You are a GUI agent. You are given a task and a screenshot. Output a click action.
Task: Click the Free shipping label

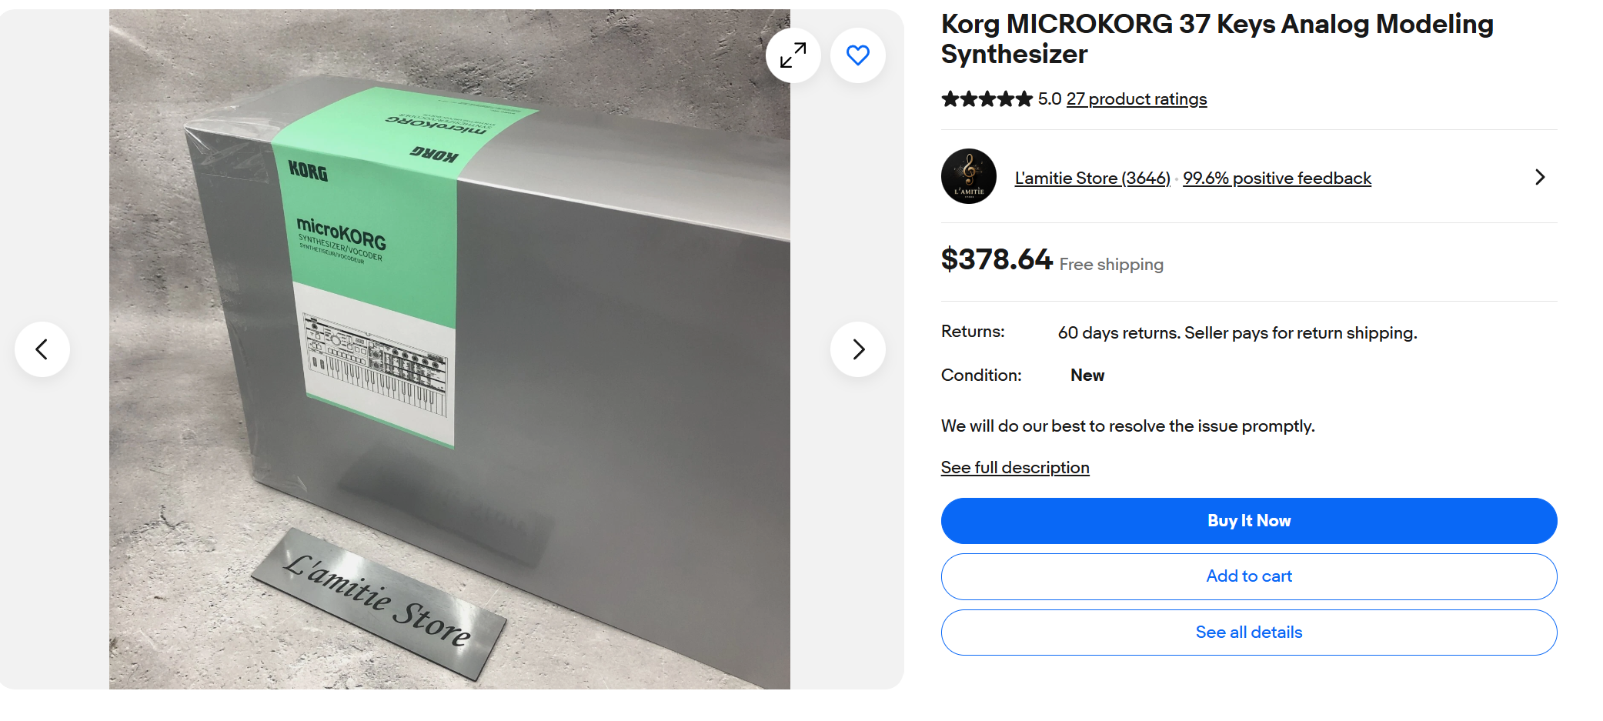pyautogui.click(x=1110, y=265)
